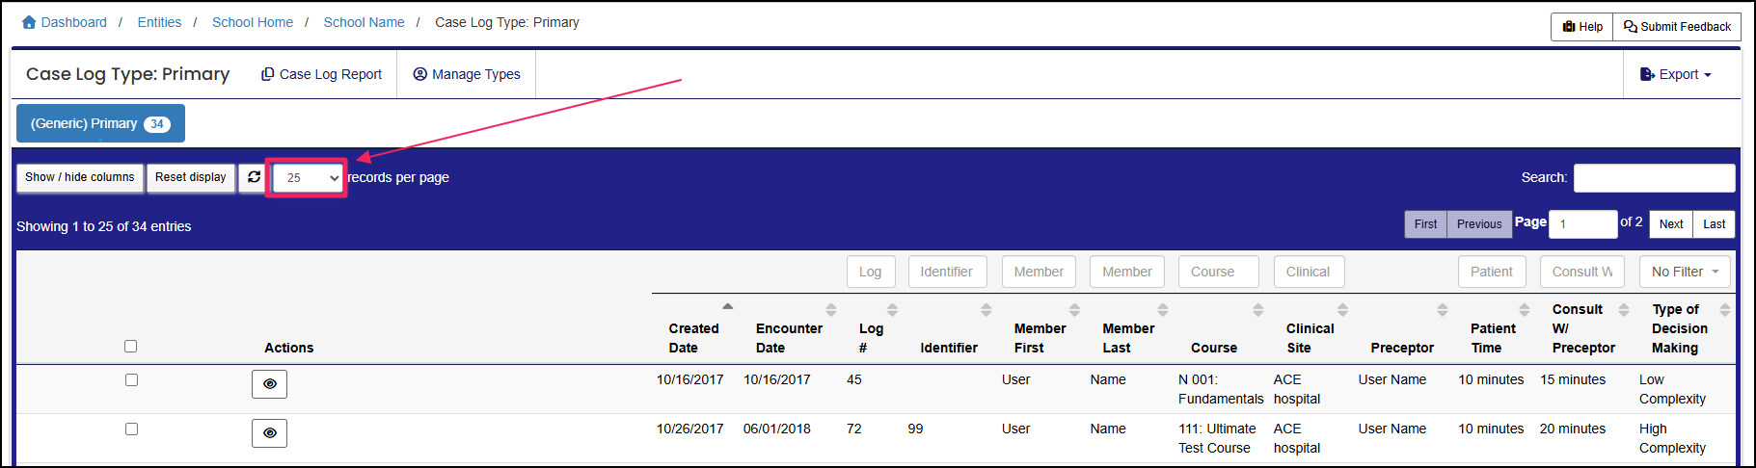
Task: Check the row for log 45
Action: [x=131, y=380]
